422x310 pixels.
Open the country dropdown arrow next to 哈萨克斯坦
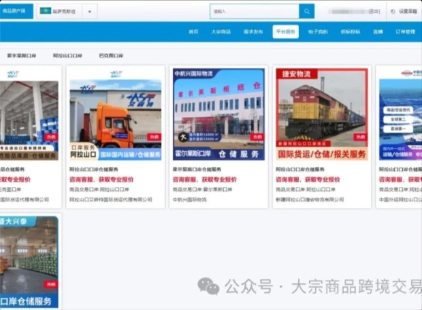[90, 12]
